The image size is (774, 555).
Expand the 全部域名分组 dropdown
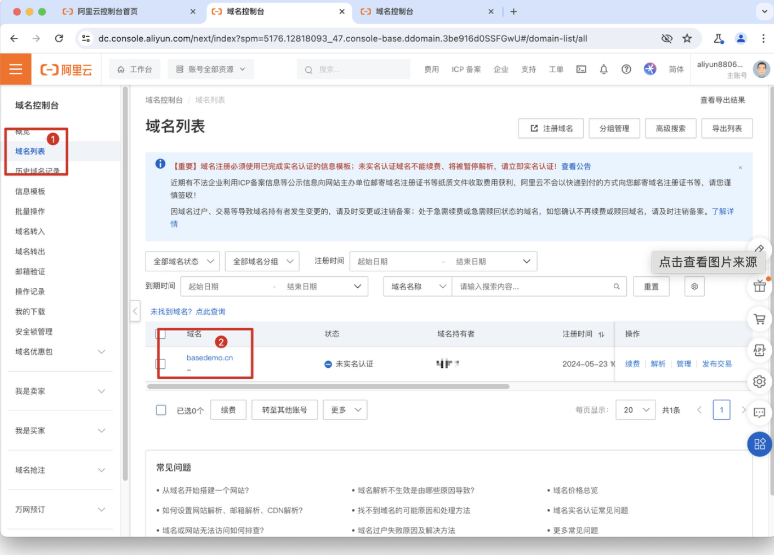click(x=262, y=262)
